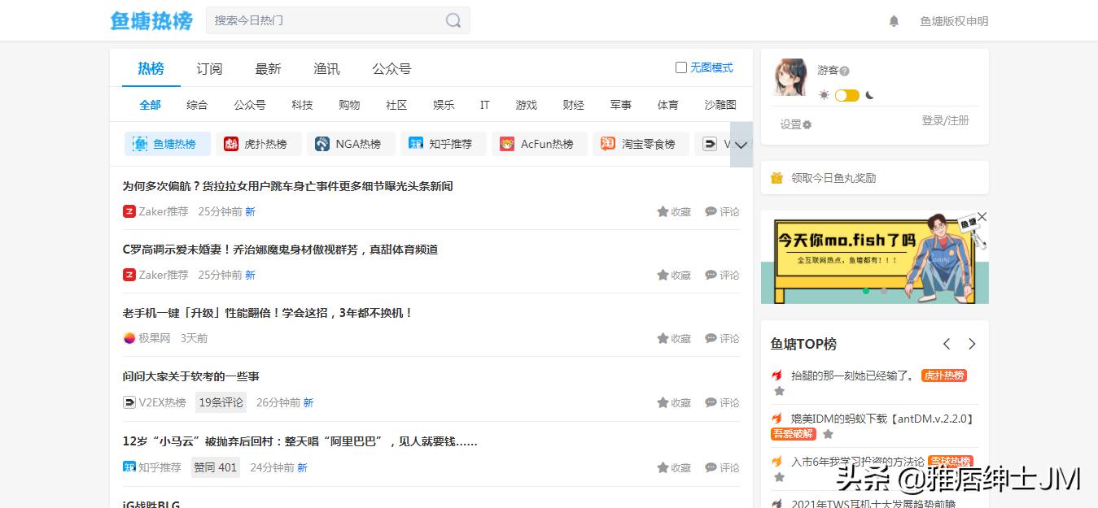The height and width of the screenshot is (508, 1098).
Task: Expand the hidden source tabs chevron
Action: tap(740, 143)
